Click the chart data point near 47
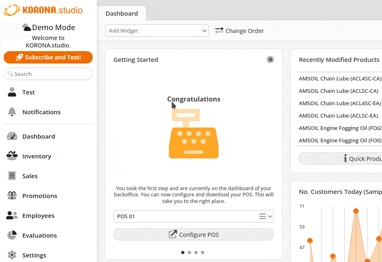 click(x=310, y=241)
